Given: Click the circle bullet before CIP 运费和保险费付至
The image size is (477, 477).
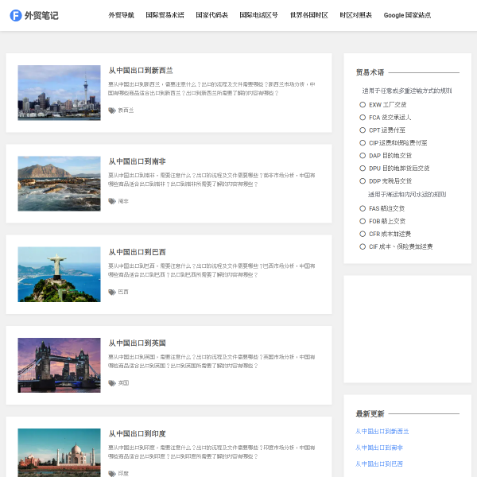Looking at the screenshot, I should coord(363,143).
